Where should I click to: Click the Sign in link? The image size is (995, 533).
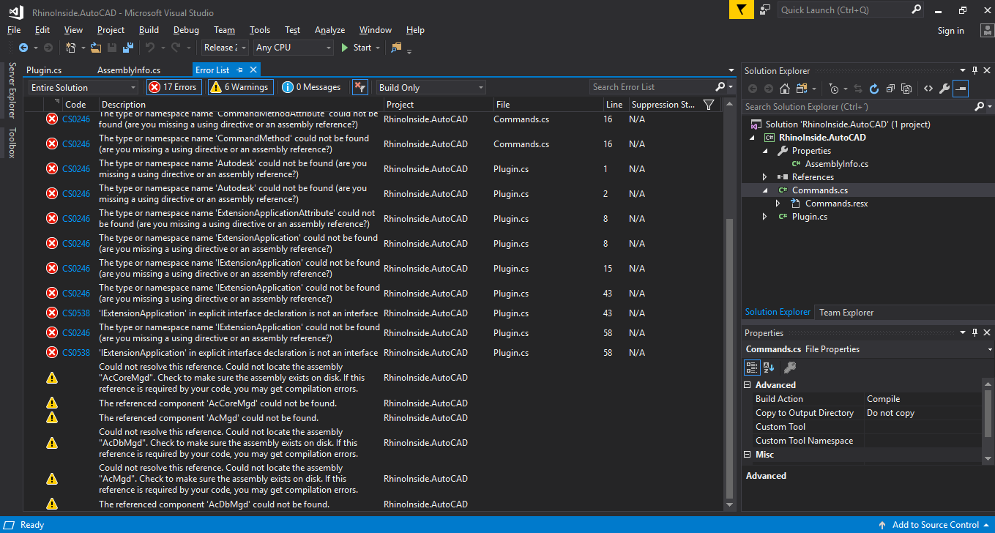[950, 31]
